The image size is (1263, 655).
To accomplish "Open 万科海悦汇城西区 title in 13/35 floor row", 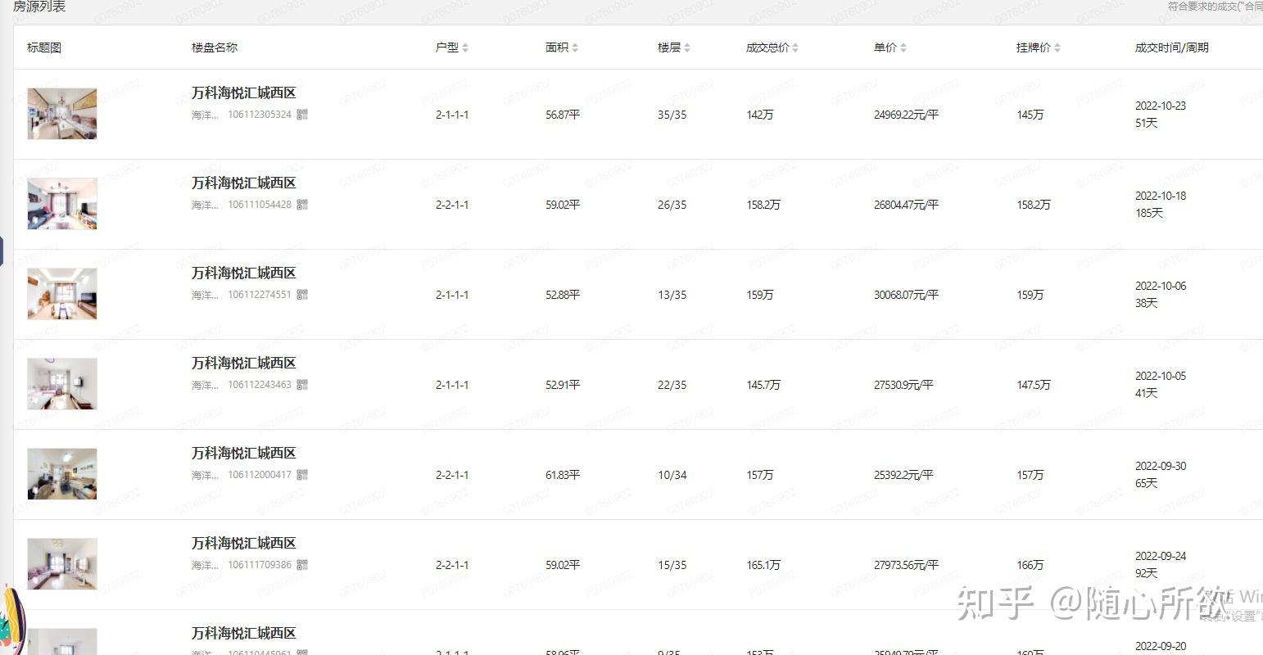I will (244, 273).
